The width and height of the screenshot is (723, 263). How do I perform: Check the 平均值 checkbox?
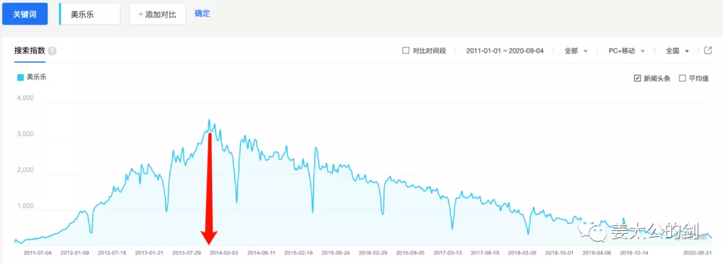click(682, 78)
